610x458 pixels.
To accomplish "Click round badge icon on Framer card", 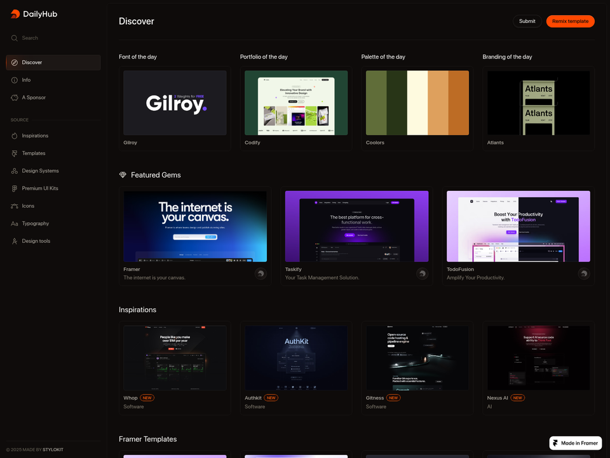I will 261,274.
